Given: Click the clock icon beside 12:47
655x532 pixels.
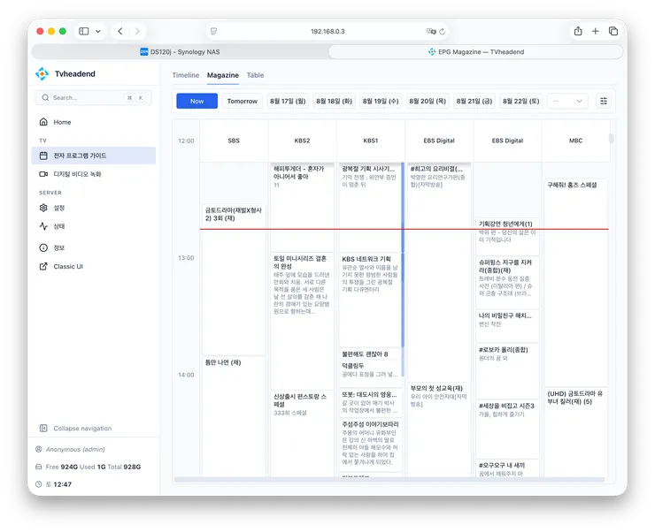Looking at the screenshot, I should (38, 484).
